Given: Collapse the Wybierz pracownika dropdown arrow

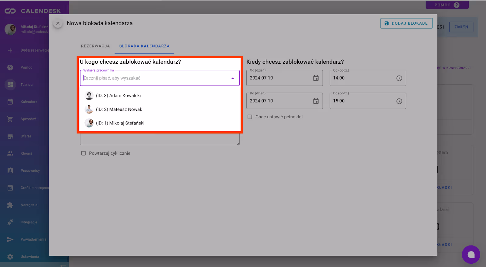Looking at the screenshot, I should (232, 78).
